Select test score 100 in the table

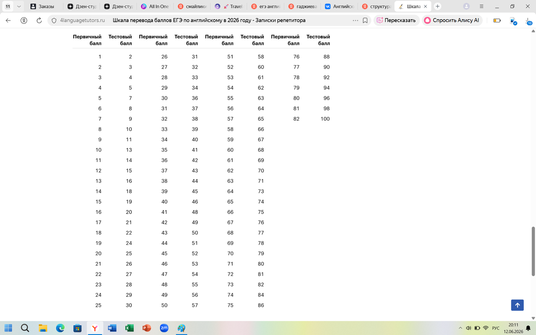point(325,119)
